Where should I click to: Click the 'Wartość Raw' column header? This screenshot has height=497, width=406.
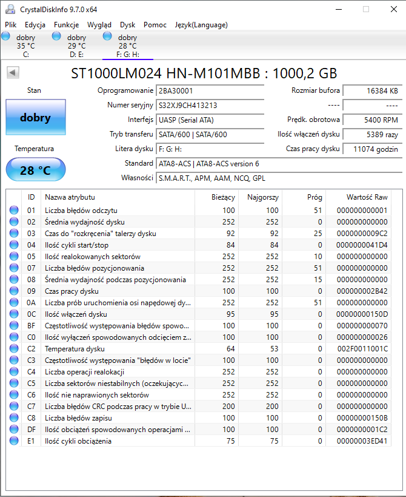366,197
